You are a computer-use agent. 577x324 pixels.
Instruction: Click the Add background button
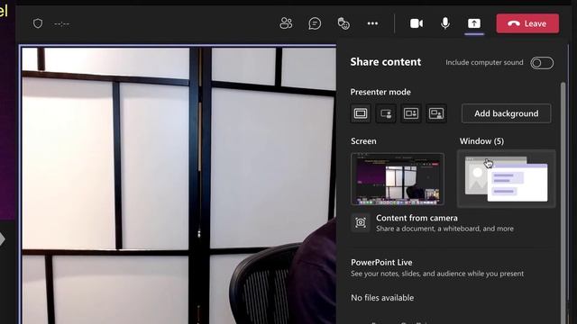[506, 113]
